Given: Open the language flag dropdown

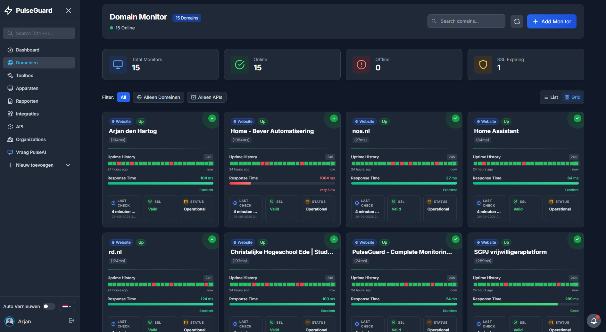Looking at the screenshot, I should point(67,306).
